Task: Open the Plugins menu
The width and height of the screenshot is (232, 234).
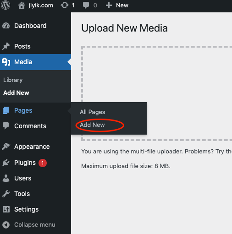Action: tap(25, 163)
